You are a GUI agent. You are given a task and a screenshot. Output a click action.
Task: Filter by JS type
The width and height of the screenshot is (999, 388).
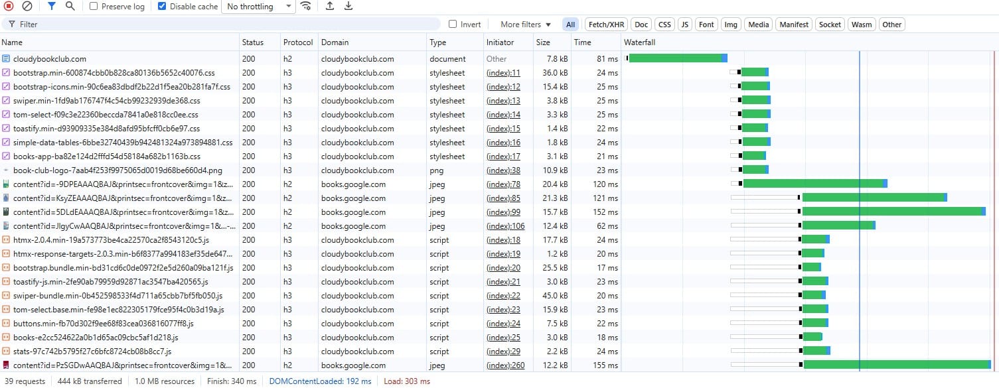[685, 25]
